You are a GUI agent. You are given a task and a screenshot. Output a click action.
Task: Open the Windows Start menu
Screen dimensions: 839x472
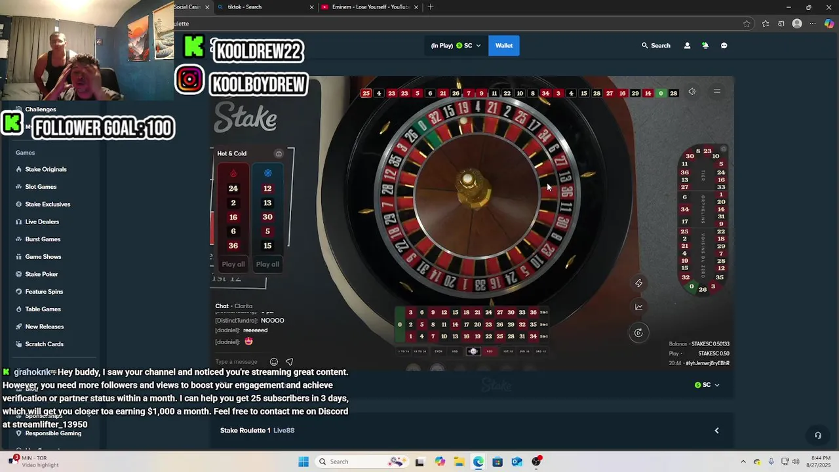click(x=303, y=462)
